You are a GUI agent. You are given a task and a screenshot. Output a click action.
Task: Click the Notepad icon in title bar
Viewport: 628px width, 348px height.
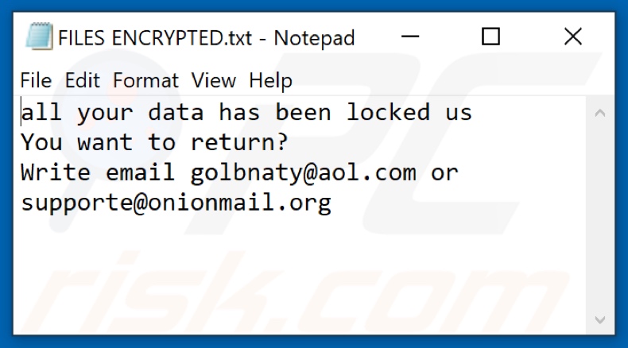point(37,37)
